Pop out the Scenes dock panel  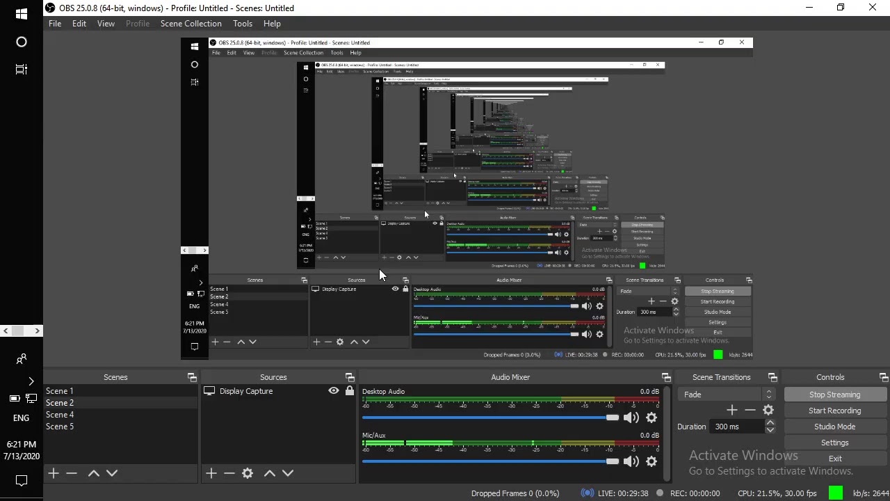(x=192, y=377)
